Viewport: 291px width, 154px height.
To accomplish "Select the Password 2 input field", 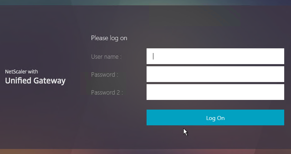I will pos(215,92).
